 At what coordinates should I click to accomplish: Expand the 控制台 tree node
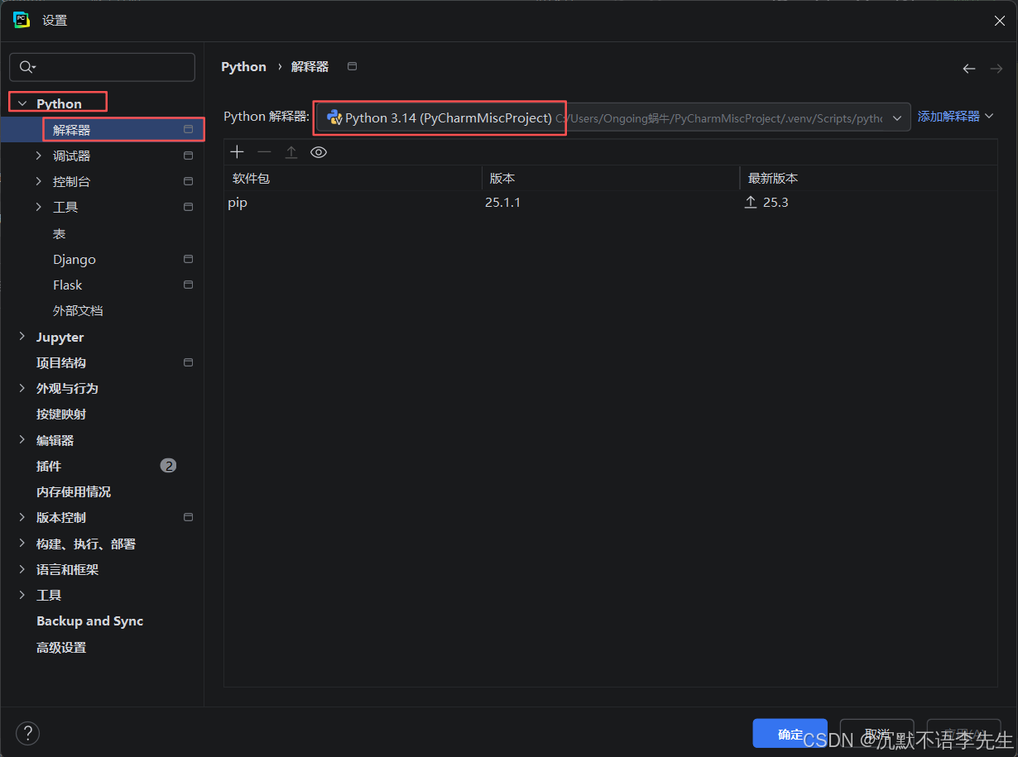pyautogui.click(x=38, y=181)
